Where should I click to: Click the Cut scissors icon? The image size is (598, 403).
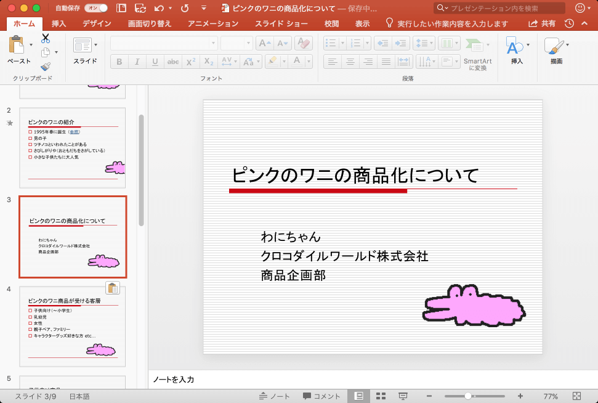click(46, 38)
